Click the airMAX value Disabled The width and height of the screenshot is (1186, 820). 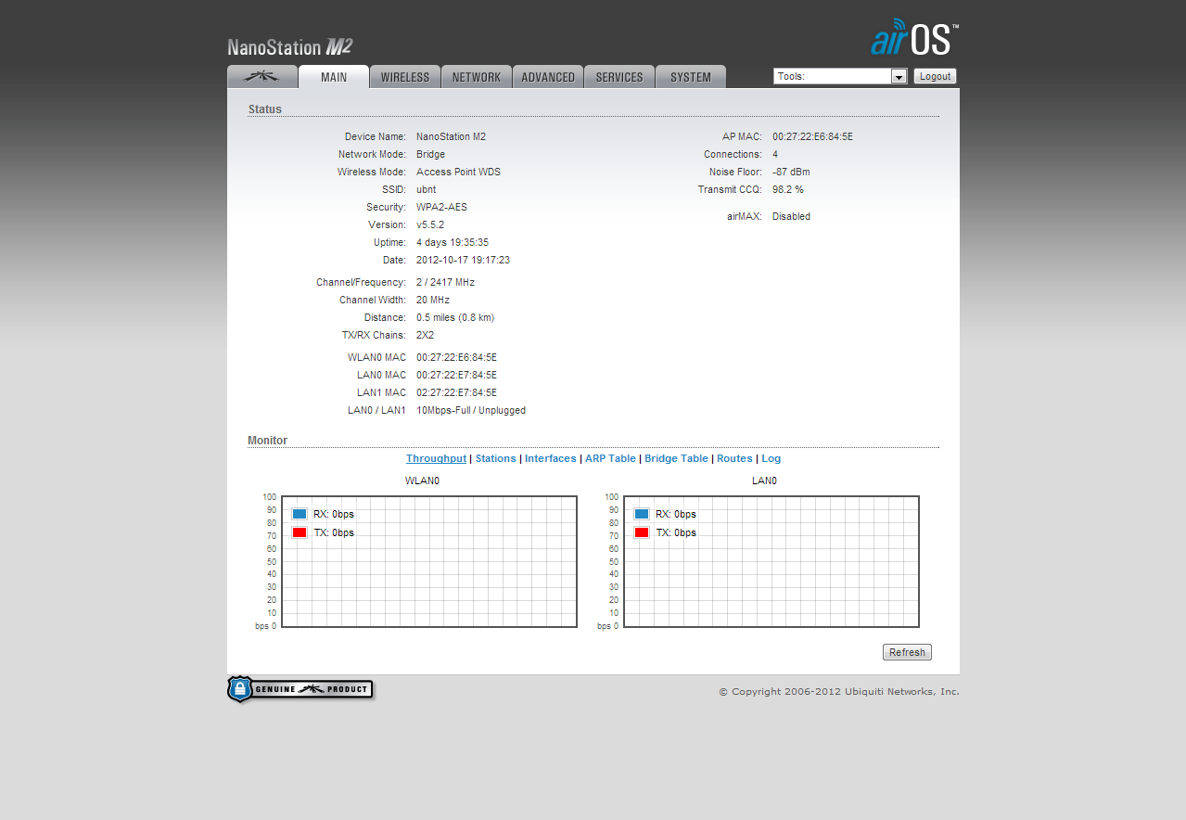click(791, 216)
